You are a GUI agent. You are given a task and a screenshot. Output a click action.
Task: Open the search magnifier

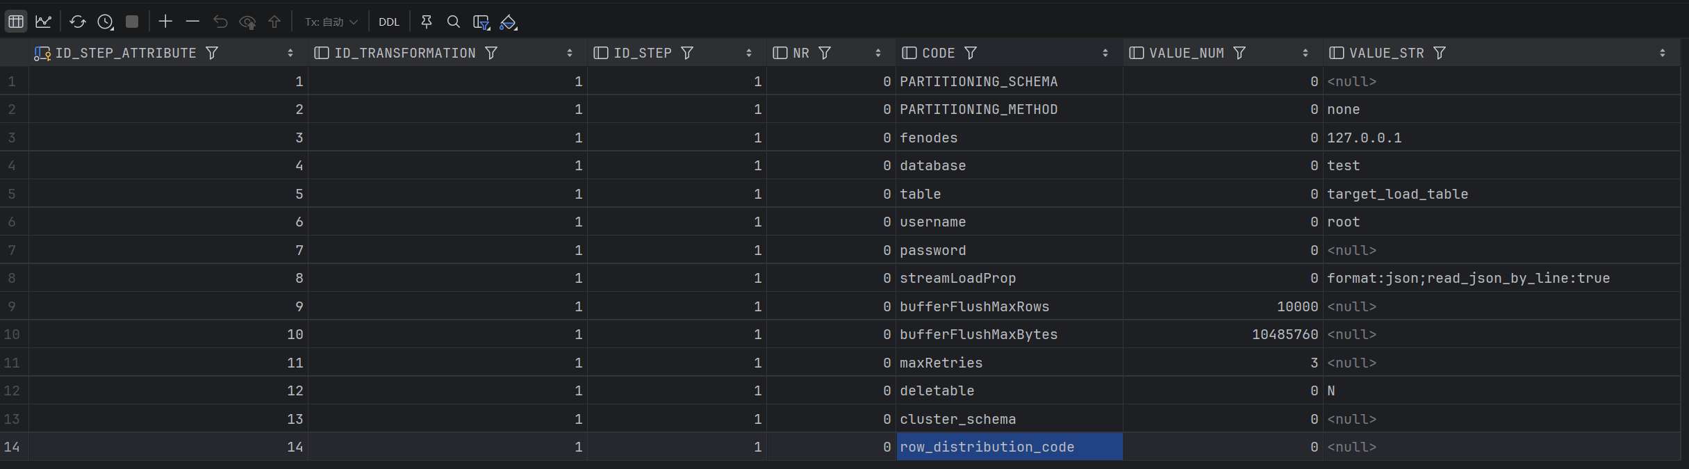point(453,22)
